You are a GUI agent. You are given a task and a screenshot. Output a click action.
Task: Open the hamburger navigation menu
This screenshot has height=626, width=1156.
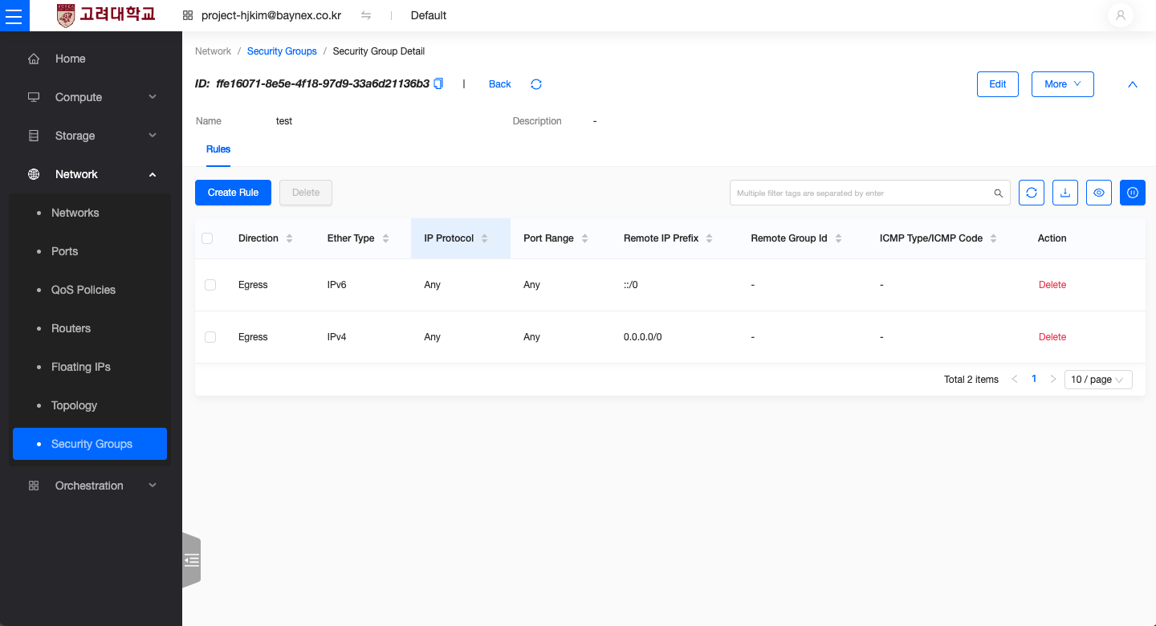click(14, 15)
